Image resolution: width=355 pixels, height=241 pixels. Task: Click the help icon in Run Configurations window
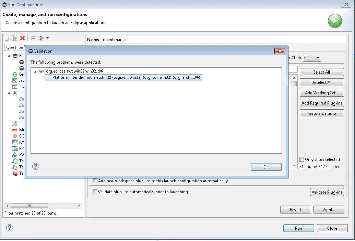[10, 228]
